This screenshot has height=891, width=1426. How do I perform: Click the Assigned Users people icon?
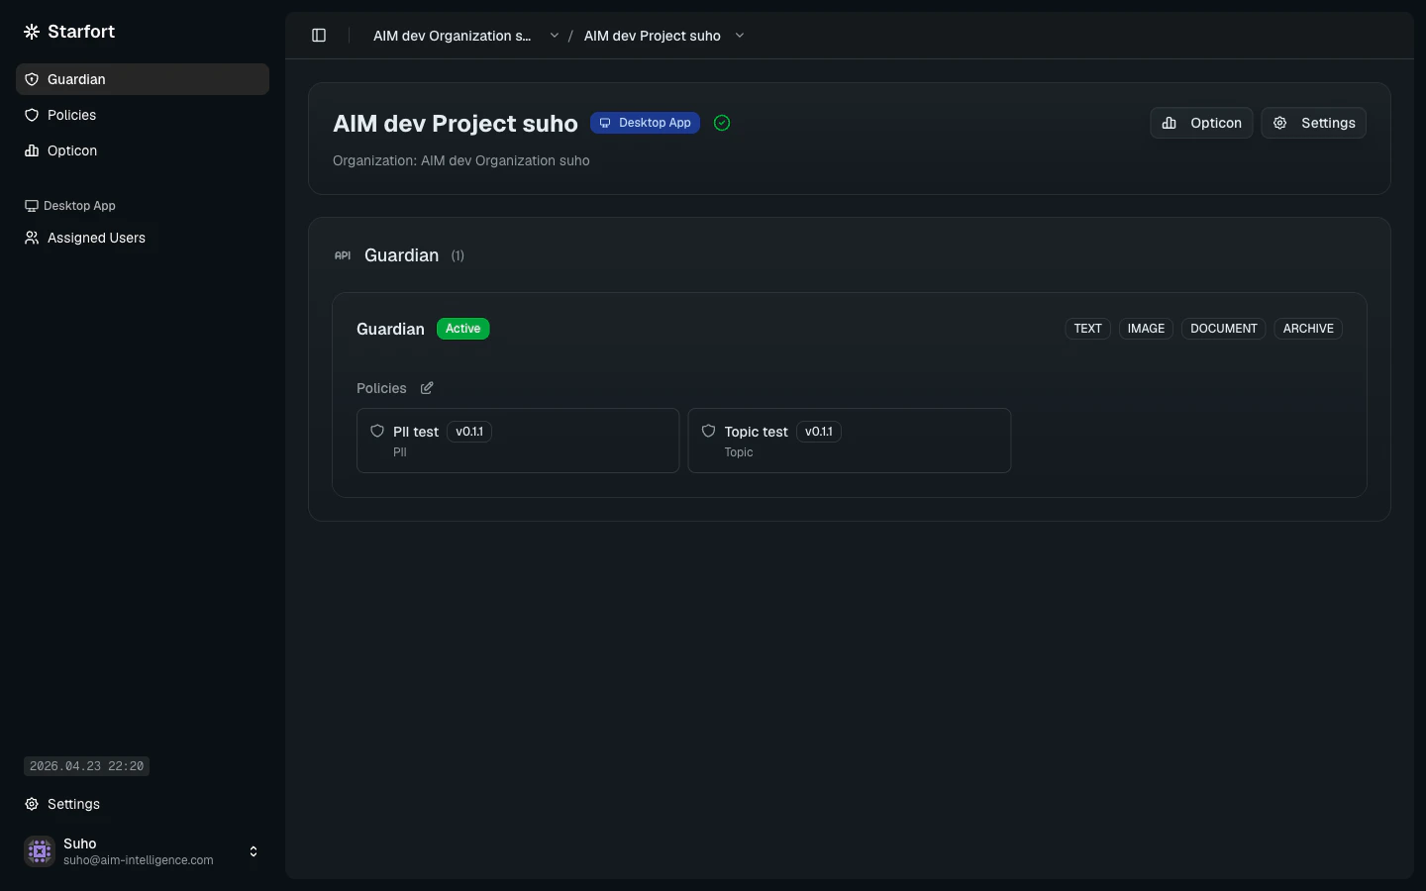[x=31, y=238]
